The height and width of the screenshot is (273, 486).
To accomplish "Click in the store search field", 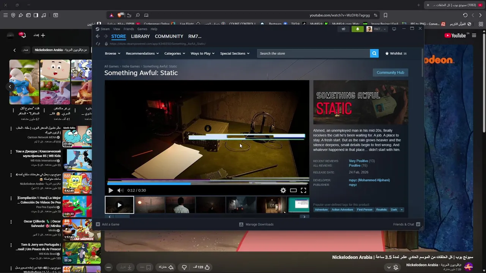I will [314, 53].
